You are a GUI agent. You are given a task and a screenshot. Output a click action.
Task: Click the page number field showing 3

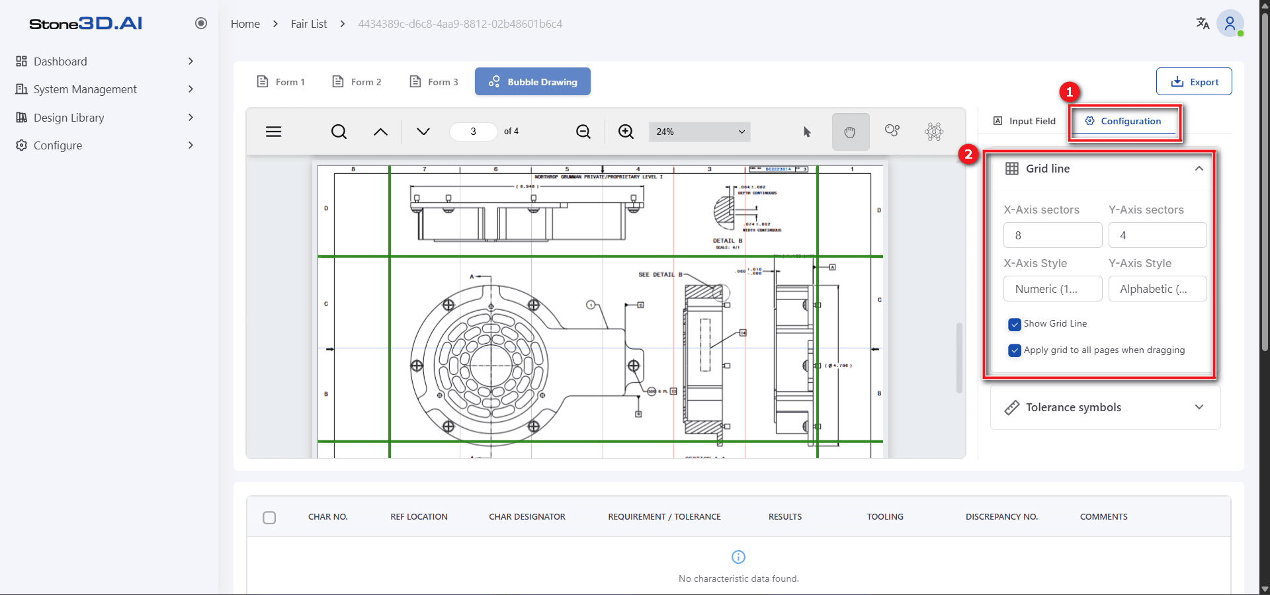point(474,132)
